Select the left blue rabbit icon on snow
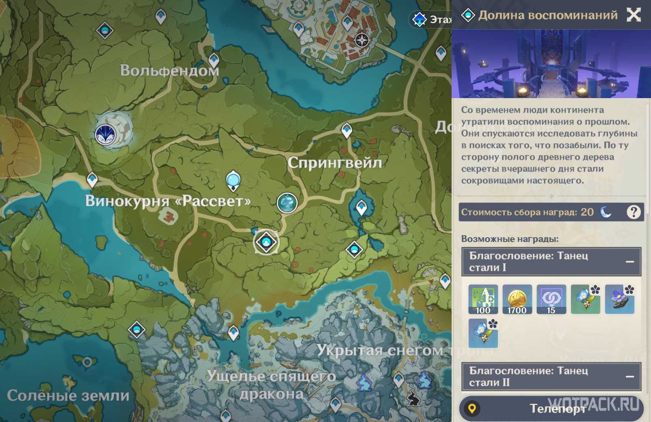This screenshot has height=422, width=651. [x=364, y=382]
